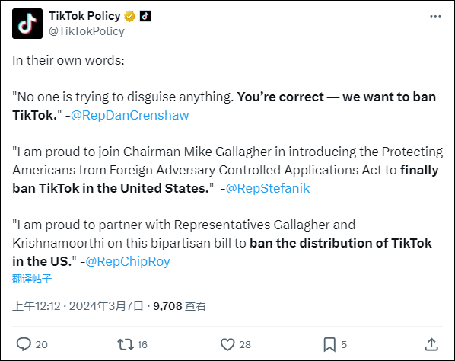Open @RepChipRoy mention link
Image resolution: width=455 pixels, height=361 pixels.
(x=128, y=261)
